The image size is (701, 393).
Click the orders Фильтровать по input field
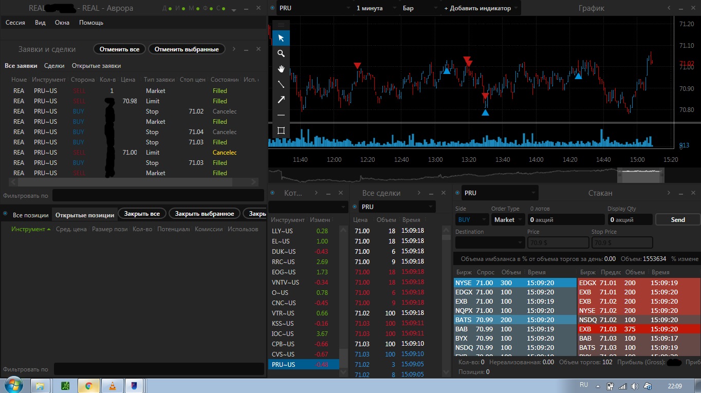click(x=158, y=195)
